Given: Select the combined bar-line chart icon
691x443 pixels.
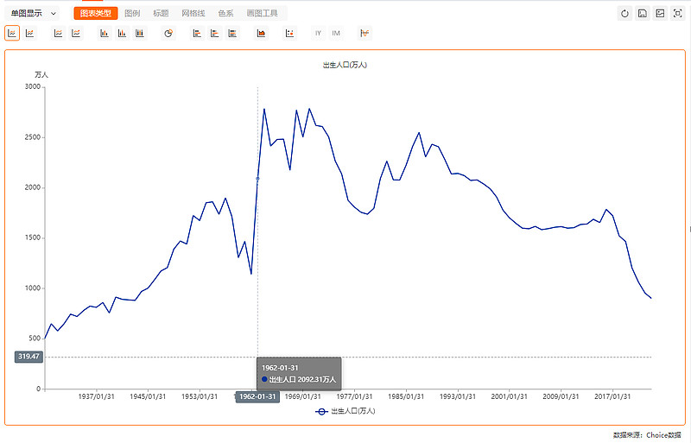Looking at the screenshot, I should tap(365, 33).
